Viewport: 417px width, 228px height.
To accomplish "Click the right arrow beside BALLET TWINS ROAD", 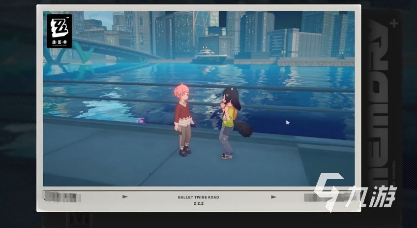I will point(273,197).
